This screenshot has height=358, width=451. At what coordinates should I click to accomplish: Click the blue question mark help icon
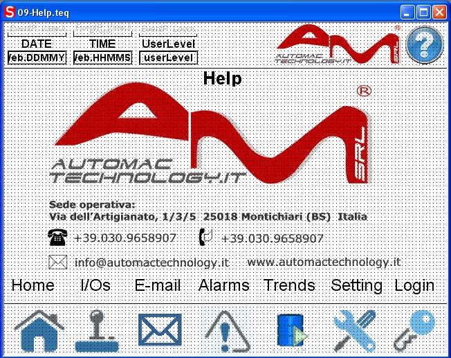click(x=425, y=44)
